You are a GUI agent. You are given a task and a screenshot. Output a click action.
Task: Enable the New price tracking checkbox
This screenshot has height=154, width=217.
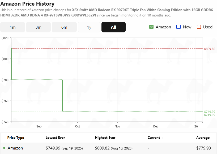coord(178,27)
